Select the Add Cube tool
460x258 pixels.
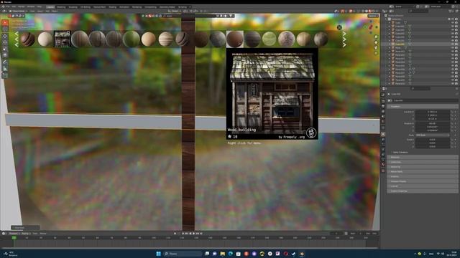[5, 75]
